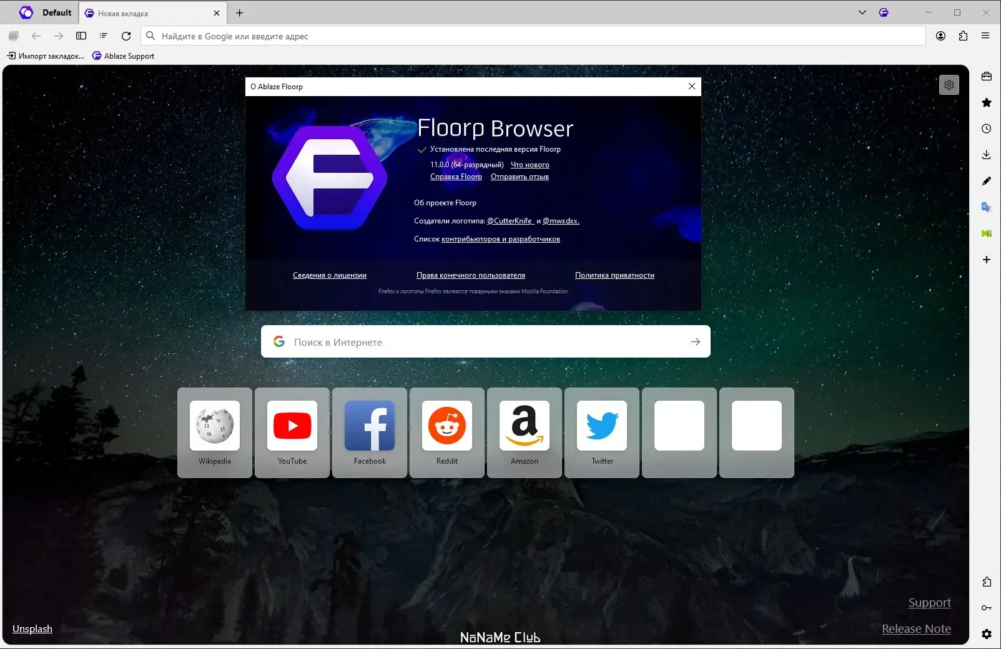Go forward one page
1001x649 pixels.
point(59,36)
